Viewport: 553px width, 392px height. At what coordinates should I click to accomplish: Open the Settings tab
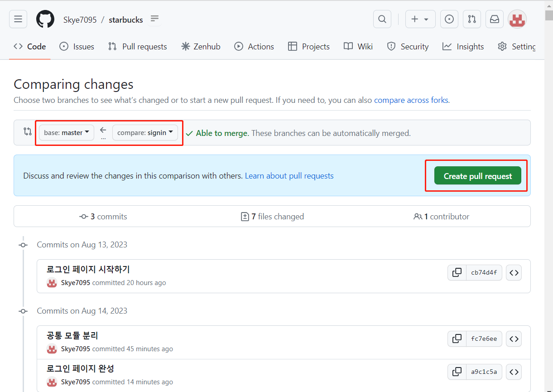point(516,46)
